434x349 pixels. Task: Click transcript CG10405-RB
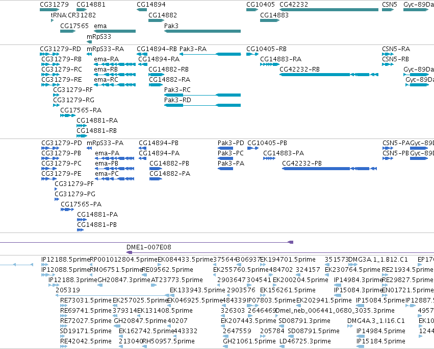click(266, 49)
